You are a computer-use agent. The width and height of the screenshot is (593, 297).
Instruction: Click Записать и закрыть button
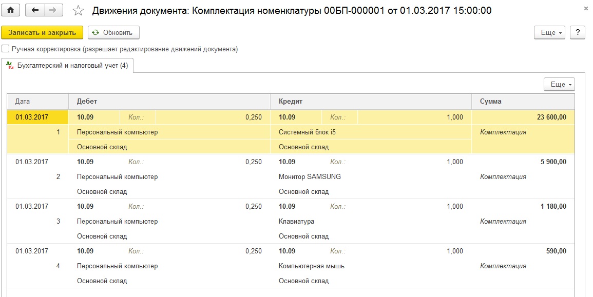(x=42, y=32)
